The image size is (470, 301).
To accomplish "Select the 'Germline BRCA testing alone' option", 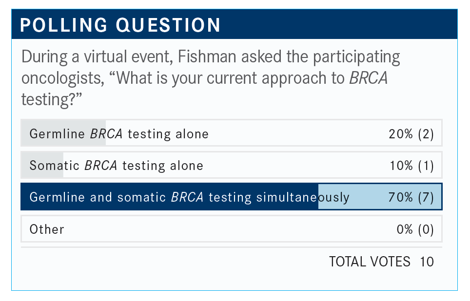I will click(119, 133).
